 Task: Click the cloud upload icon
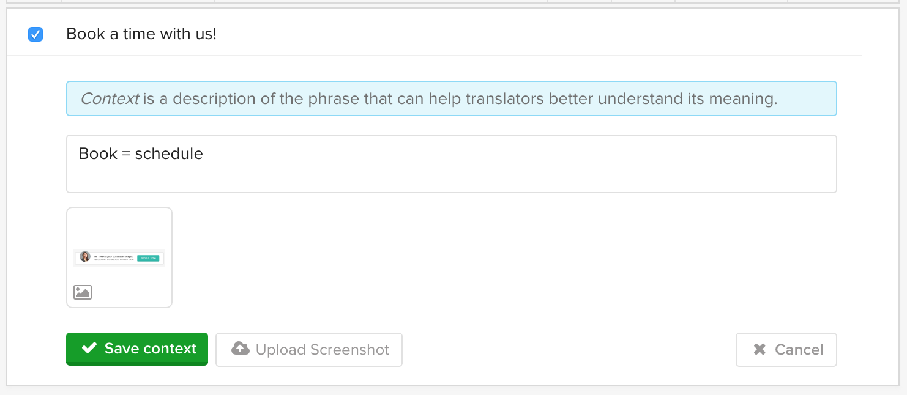point(241,349)
